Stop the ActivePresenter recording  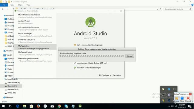pos(182,99)
